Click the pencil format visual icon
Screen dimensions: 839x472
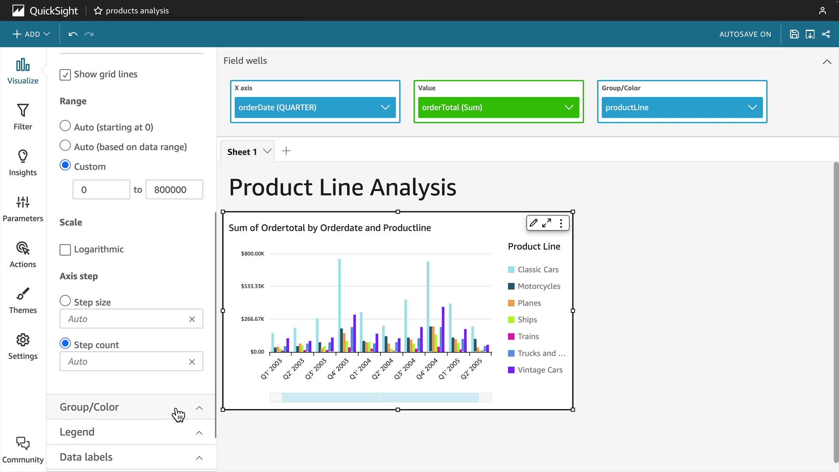click(x=534, y=223)
